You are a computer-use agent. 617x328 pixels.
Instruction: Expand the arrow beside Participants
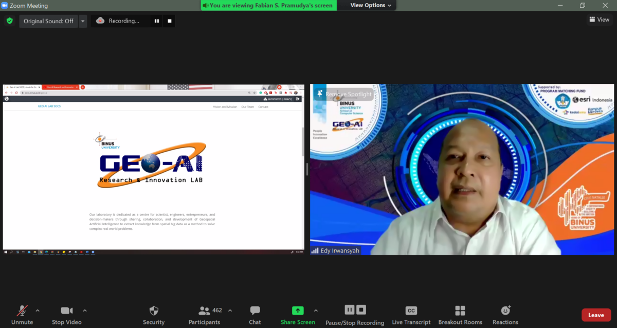pyautogui.click(x=230, y=311)
